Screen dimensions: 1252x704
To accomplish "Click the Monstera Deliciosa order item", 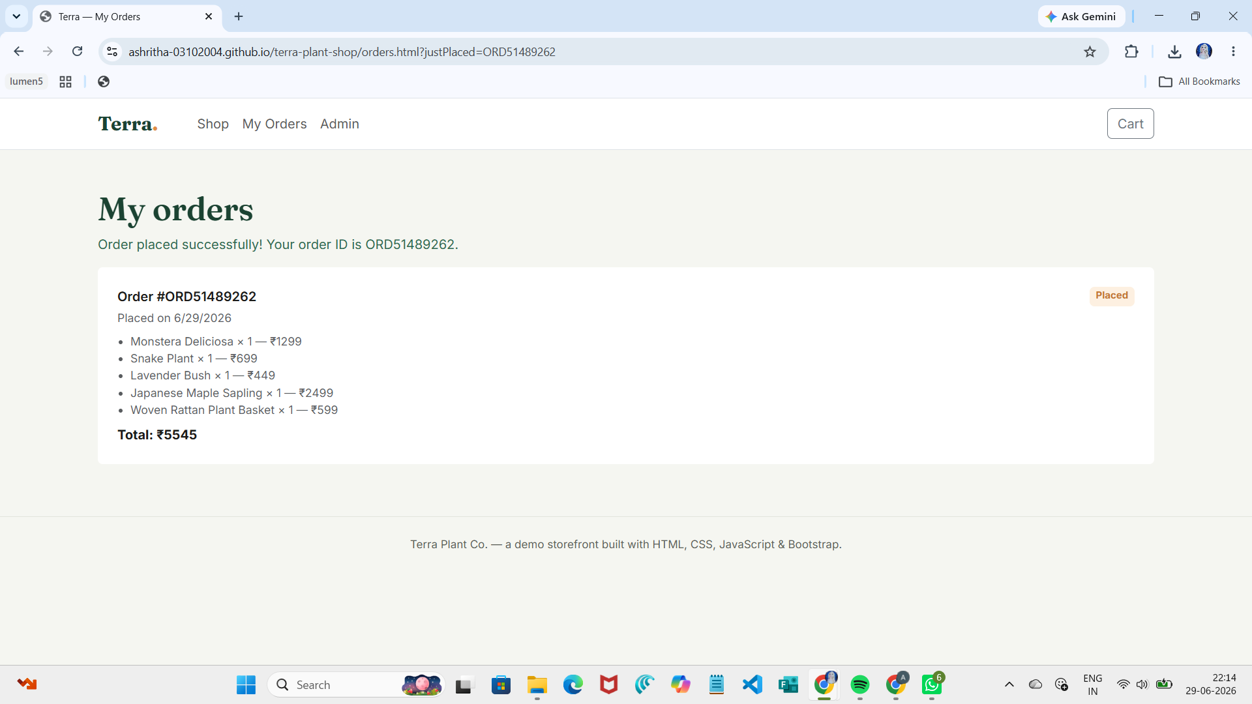I will tap(216, 342).
